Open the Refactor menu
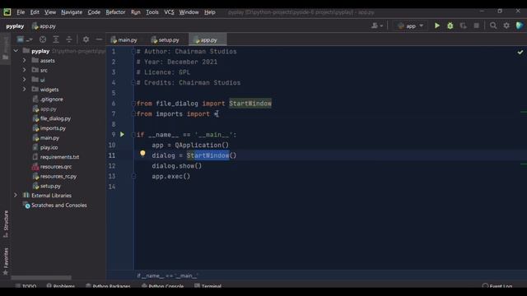 coord(115,12)
